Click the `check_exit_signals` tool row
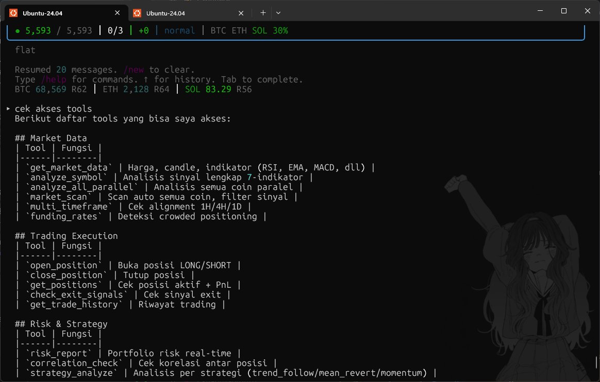 123,295
